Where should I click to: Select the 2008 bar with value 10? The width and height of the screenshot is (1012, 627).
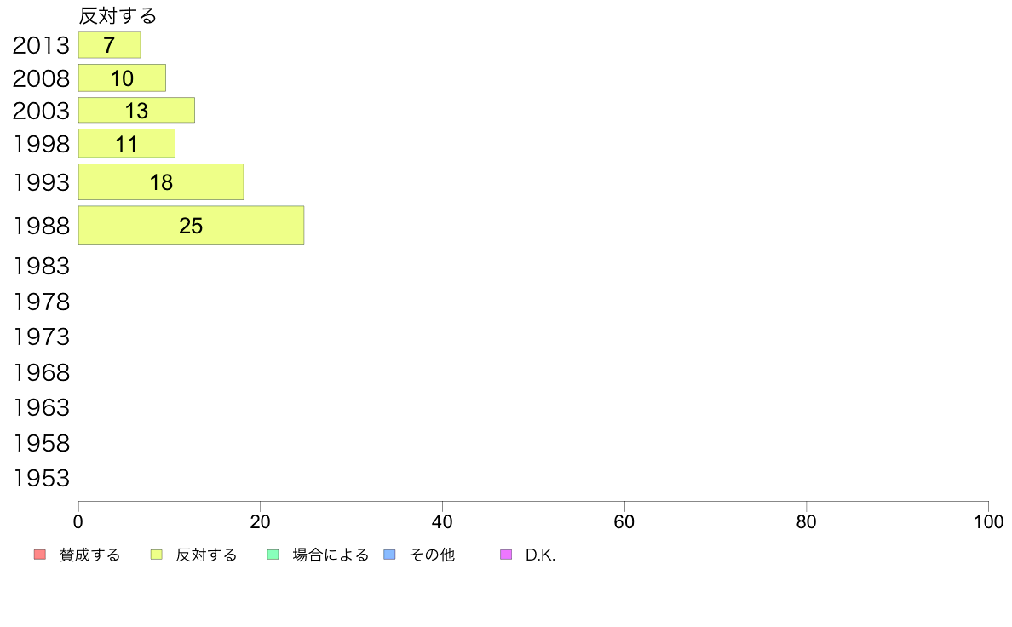pos(122,78)
